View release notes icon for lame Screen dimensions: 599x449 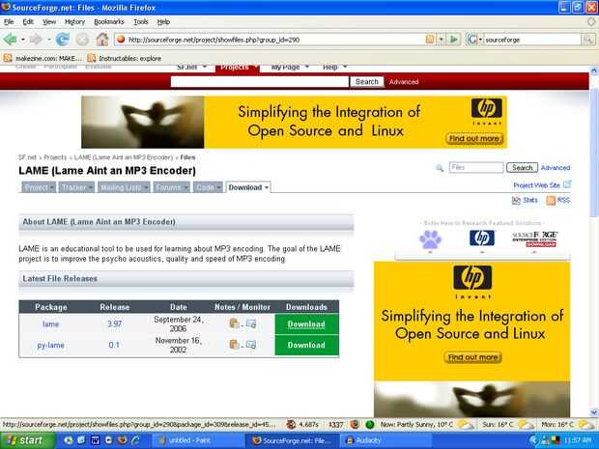pyautogui.click(x=234, y=323)
